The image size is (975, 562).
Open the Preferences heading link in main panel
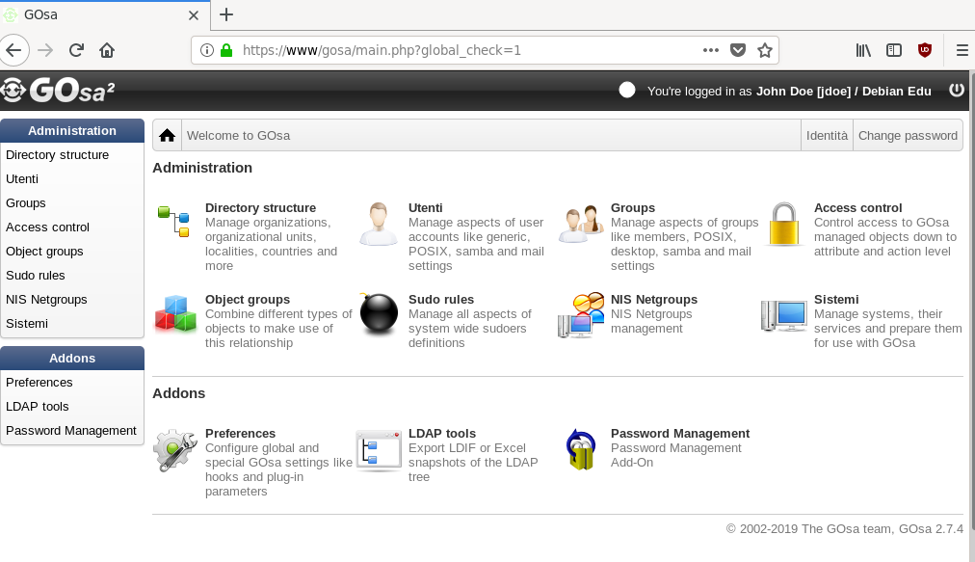click(x=240, y=433)
